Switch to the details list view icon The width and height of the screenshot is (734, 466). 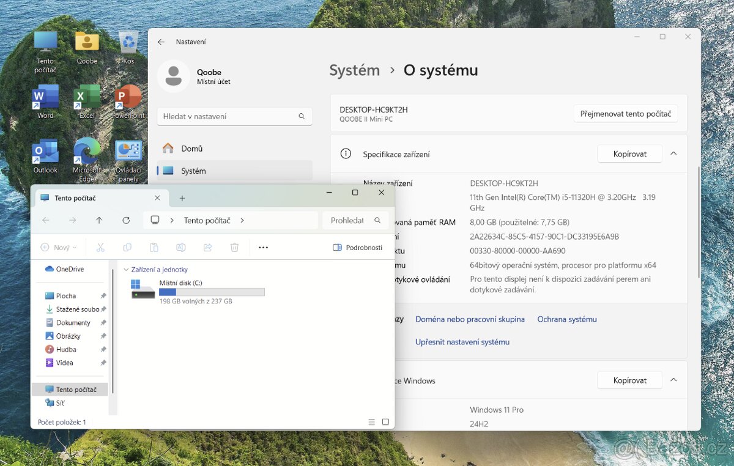[371, 422]
